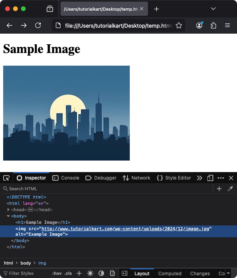Screen dimensions: 237x278
Task: Click the city skyline image
Action: pyautogui.click(x=66, y=113)
